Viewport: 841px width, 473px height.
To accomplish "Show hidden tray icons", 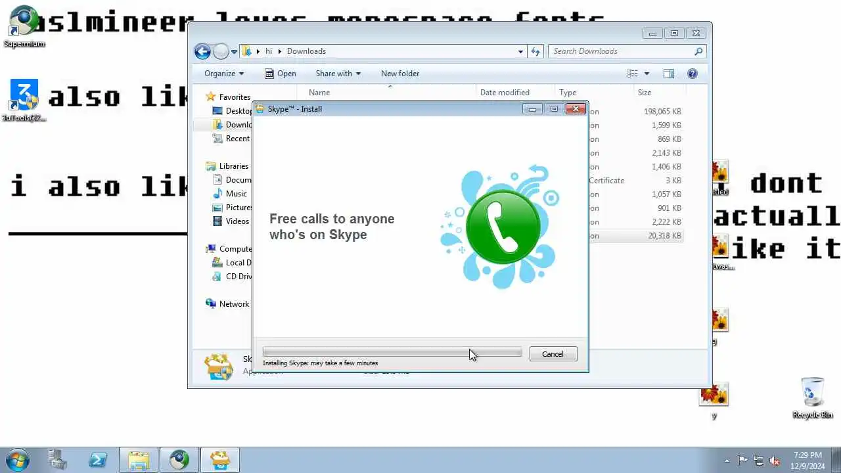I will pos(727,461).
